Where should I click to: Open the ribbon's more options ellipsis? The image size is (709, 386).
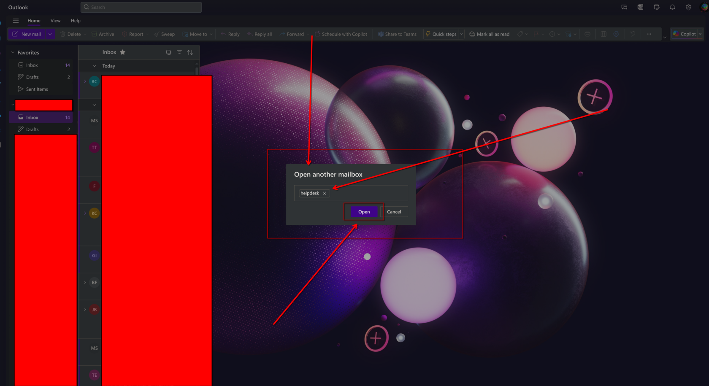649,34
